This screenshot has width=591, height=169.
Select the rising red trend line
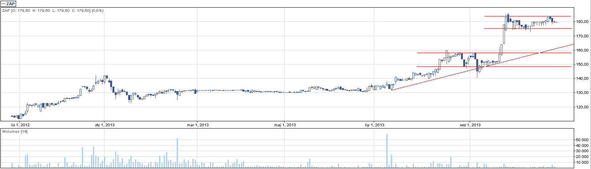[482, 67]
